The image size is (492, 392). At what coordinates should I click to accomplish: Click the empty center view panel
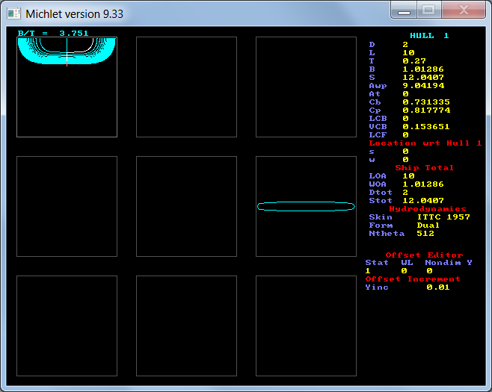[x=186, y=206]
